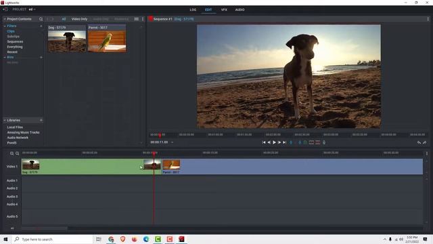Switch to the AUDIO tab

point(240,9)
